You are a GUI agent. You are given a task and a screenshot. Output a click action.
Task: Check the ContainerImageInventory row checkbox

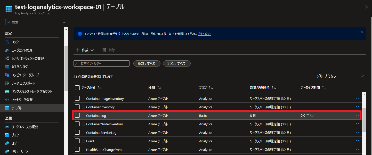point(77,98)
